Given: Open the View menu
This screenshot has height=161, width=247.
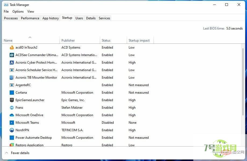Looking at the screenshot, I should [31, 12].
